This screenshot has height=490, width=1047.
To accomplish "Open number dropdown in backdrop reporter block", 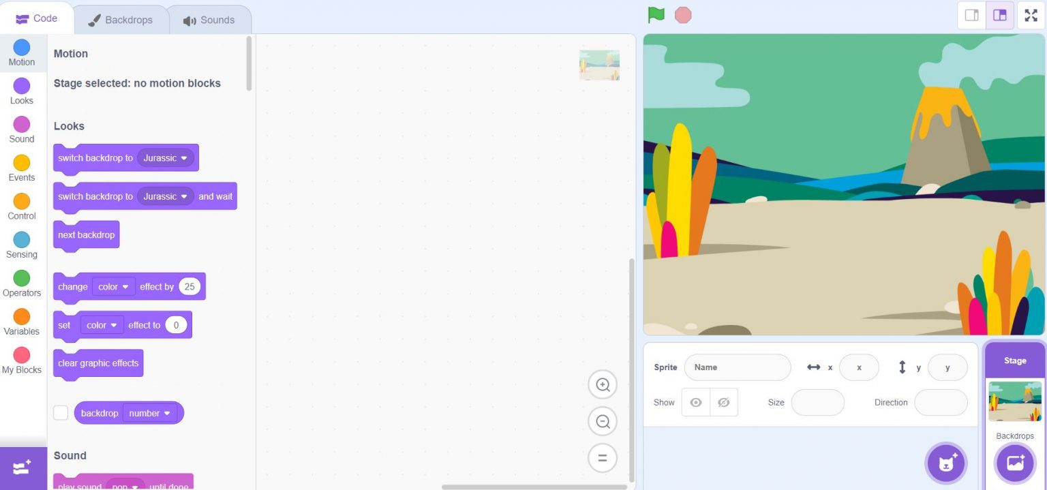I will [x=149, y=413].
